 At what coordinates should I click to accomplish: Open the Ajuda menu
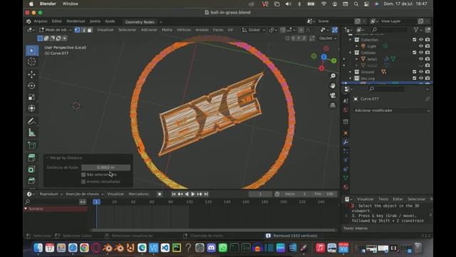coord(110,21)
